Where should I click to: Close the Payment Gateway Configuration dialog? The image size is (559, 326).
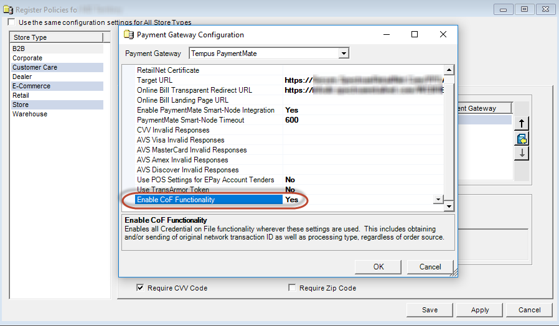(443, 35)
